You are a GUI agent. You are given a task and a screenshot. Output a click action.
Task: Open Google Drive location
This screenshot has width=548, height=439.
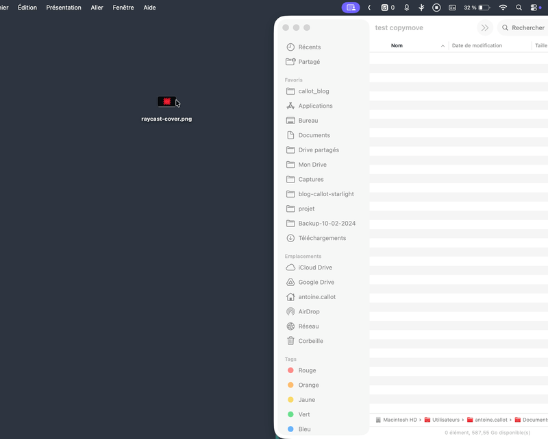pos(316,282)
